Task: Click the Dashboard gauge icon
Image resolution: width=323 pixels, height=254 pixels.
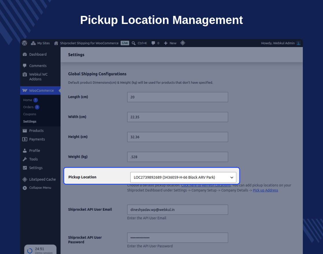Action: click(x=25, y=55)
